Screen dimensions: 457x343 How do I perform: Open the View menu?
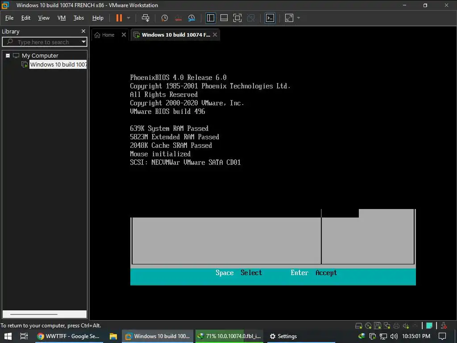(44, 18)
